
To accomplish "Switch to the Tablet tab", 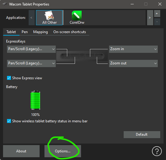I will (11, 32).
